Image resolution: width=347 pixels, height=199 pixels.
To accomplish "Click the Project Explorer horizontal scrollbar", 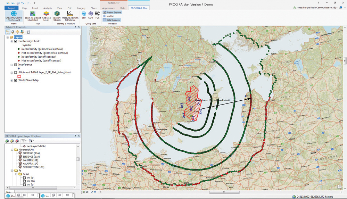I will pos(33,188).
